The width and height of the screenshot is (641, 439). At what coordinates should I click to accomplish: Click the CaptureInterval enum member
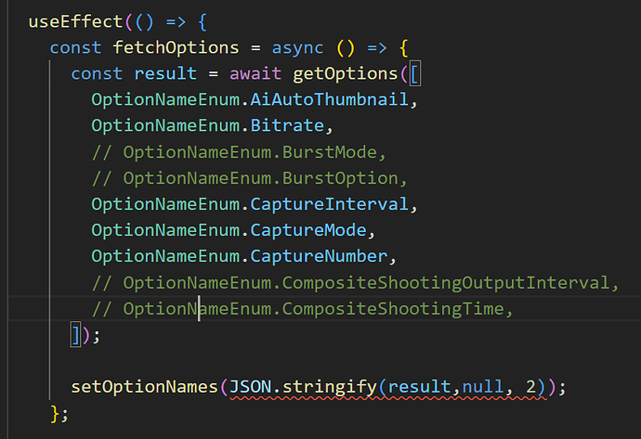329,204
